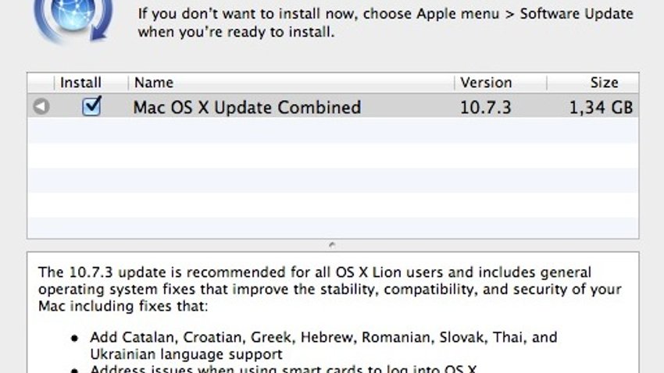664x373 pixels.
Task: Click the blank leftmost column header
Action: (x=41, y=83)
